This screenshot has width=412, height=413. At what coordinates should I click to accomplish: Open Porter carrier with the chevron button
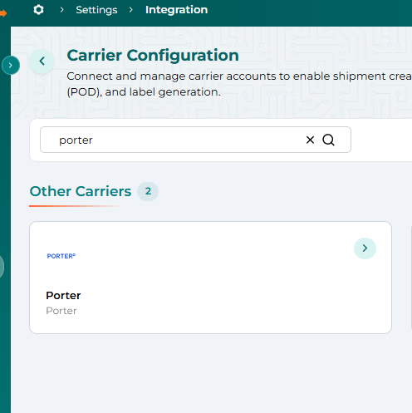365,248
